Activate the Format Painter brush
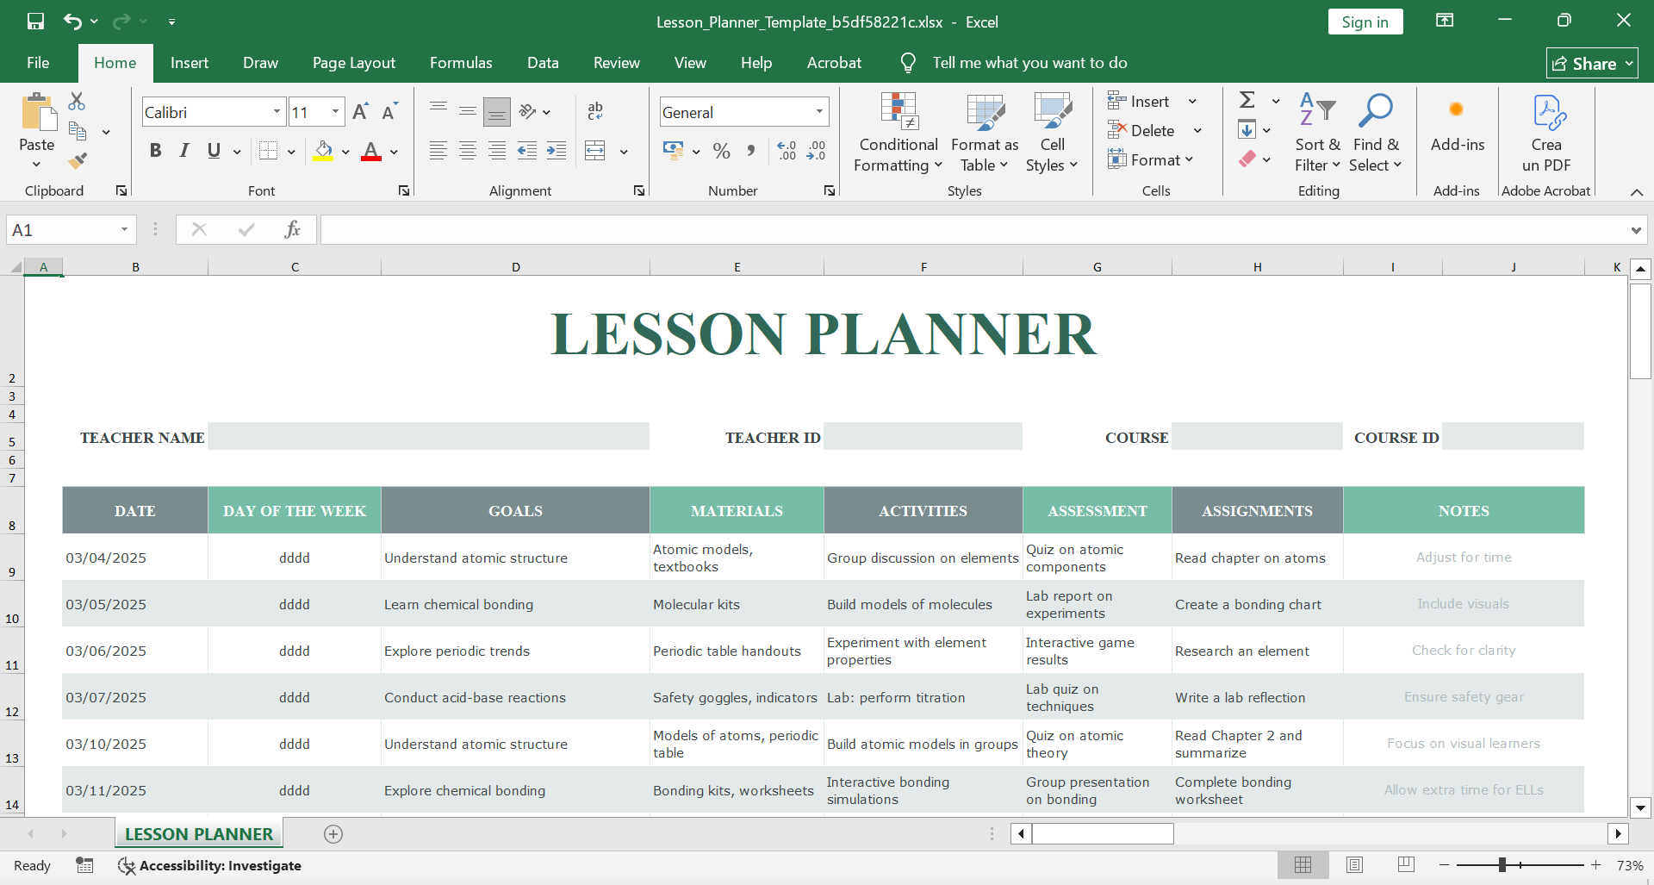The height and width of the screenshot is (885, 1654). (x=78, y=160)
